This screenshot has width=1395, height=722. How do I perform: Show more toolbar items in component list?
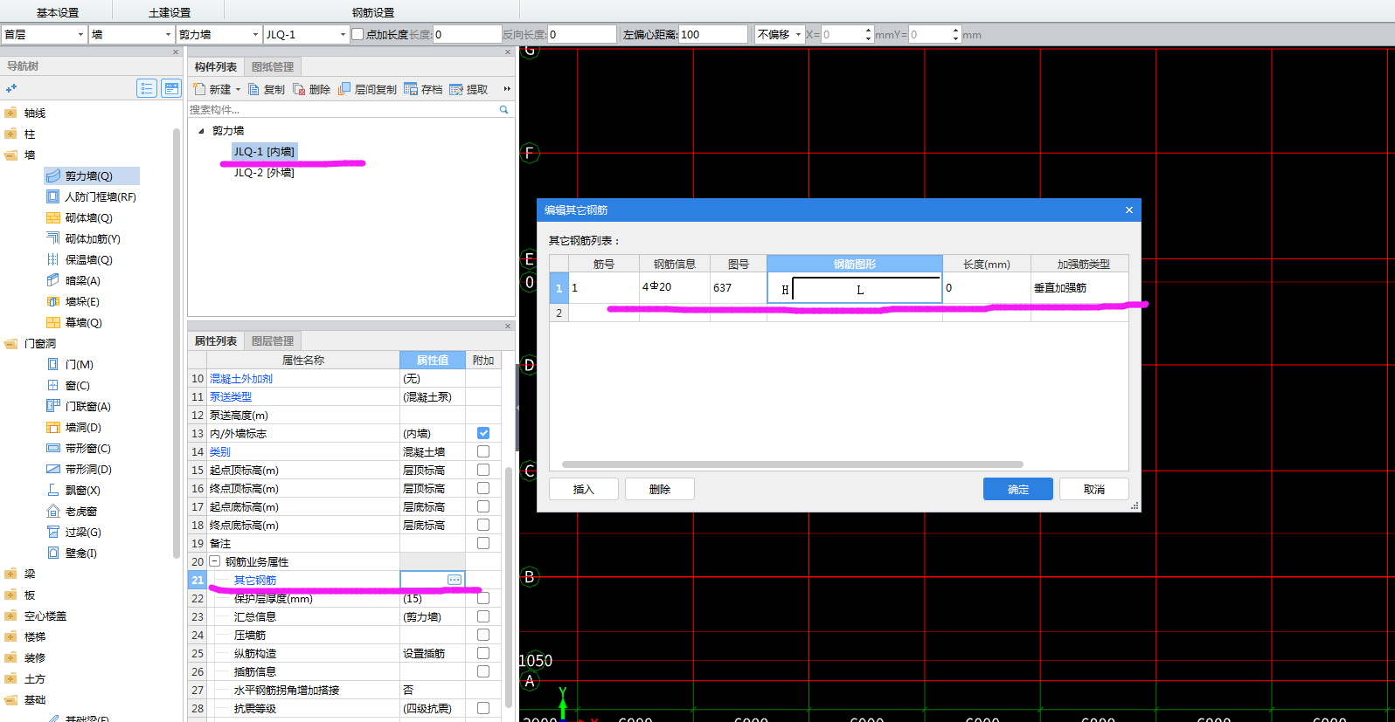tap(507, 88)
